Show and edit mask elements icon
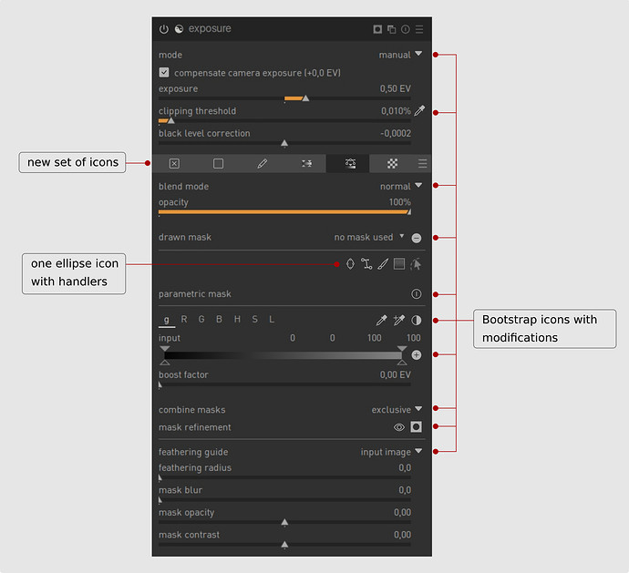629x573 pixels. (x=416, y=264)
